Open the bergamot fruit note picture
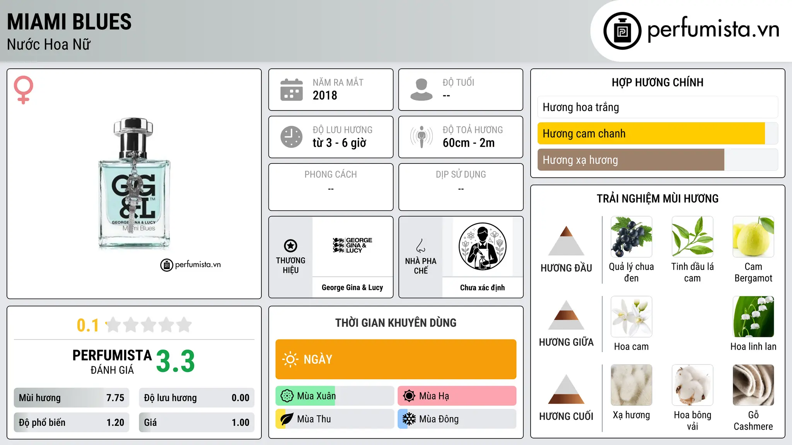The image size is (792, 445). (753, 237)
